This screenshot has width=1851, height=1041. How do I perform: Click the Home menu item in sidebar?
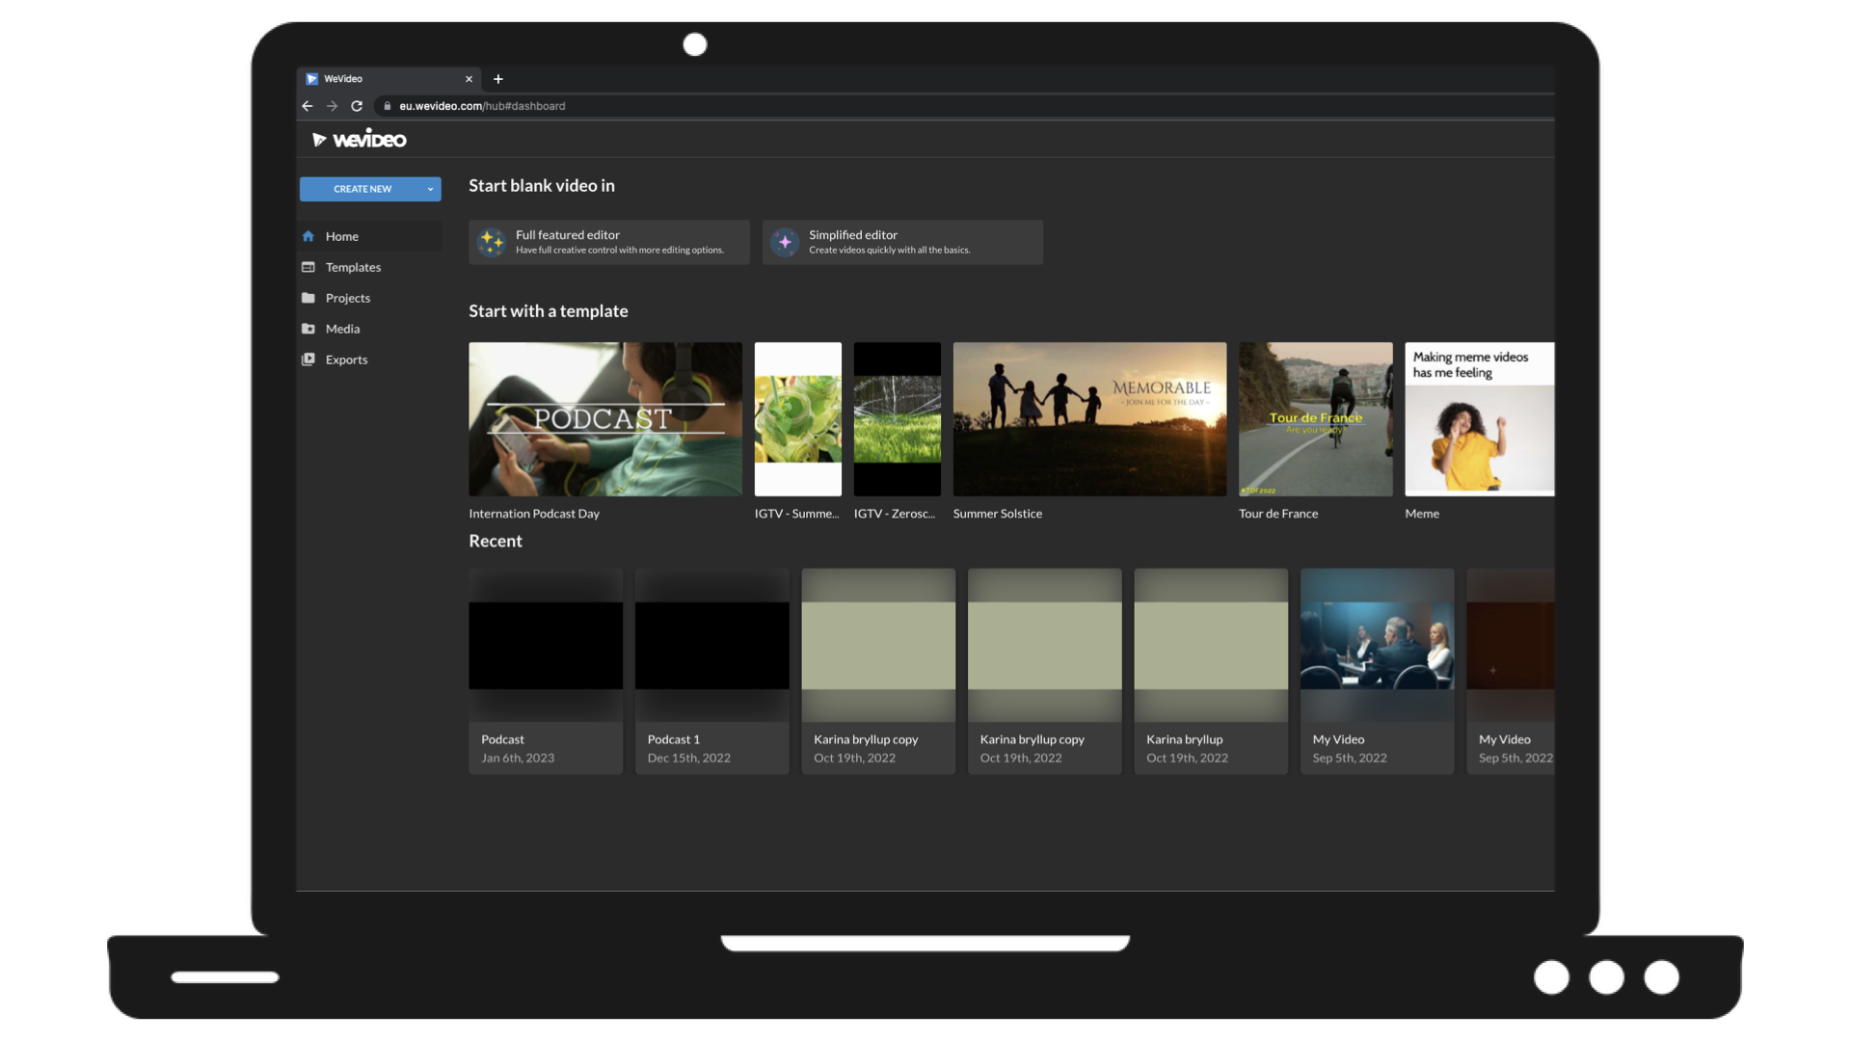pos(340,235)
